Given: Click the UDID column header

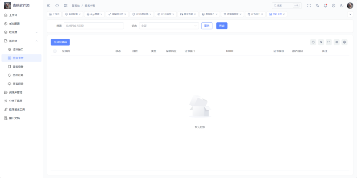Looking at the screenshot, I should pos(229,51).
